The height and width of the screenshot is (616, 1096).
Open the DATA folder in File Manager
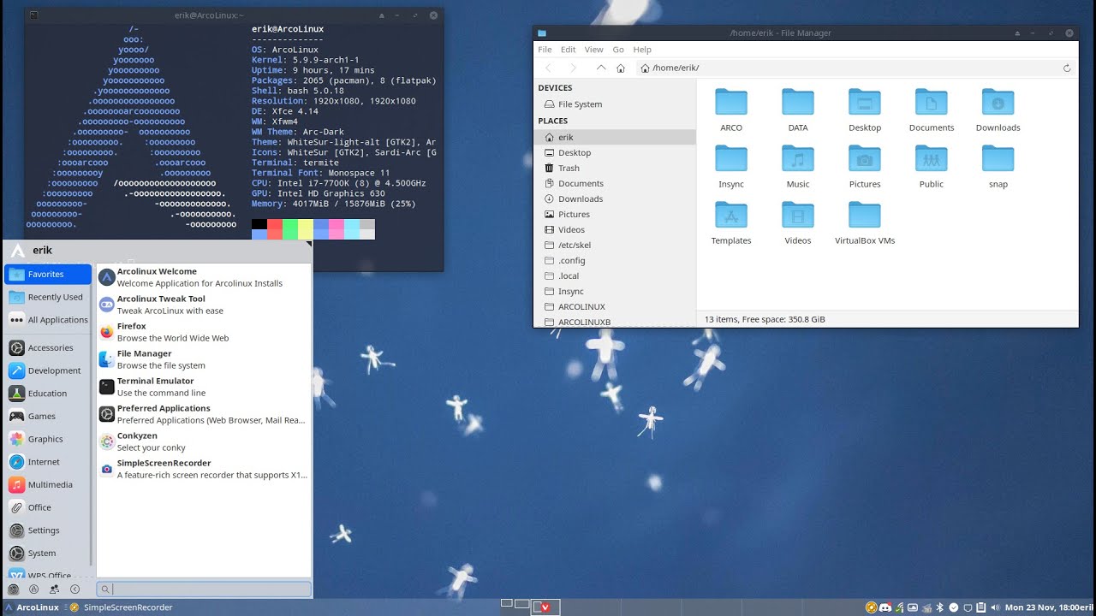pyautogui.click(x=798, y=110)
